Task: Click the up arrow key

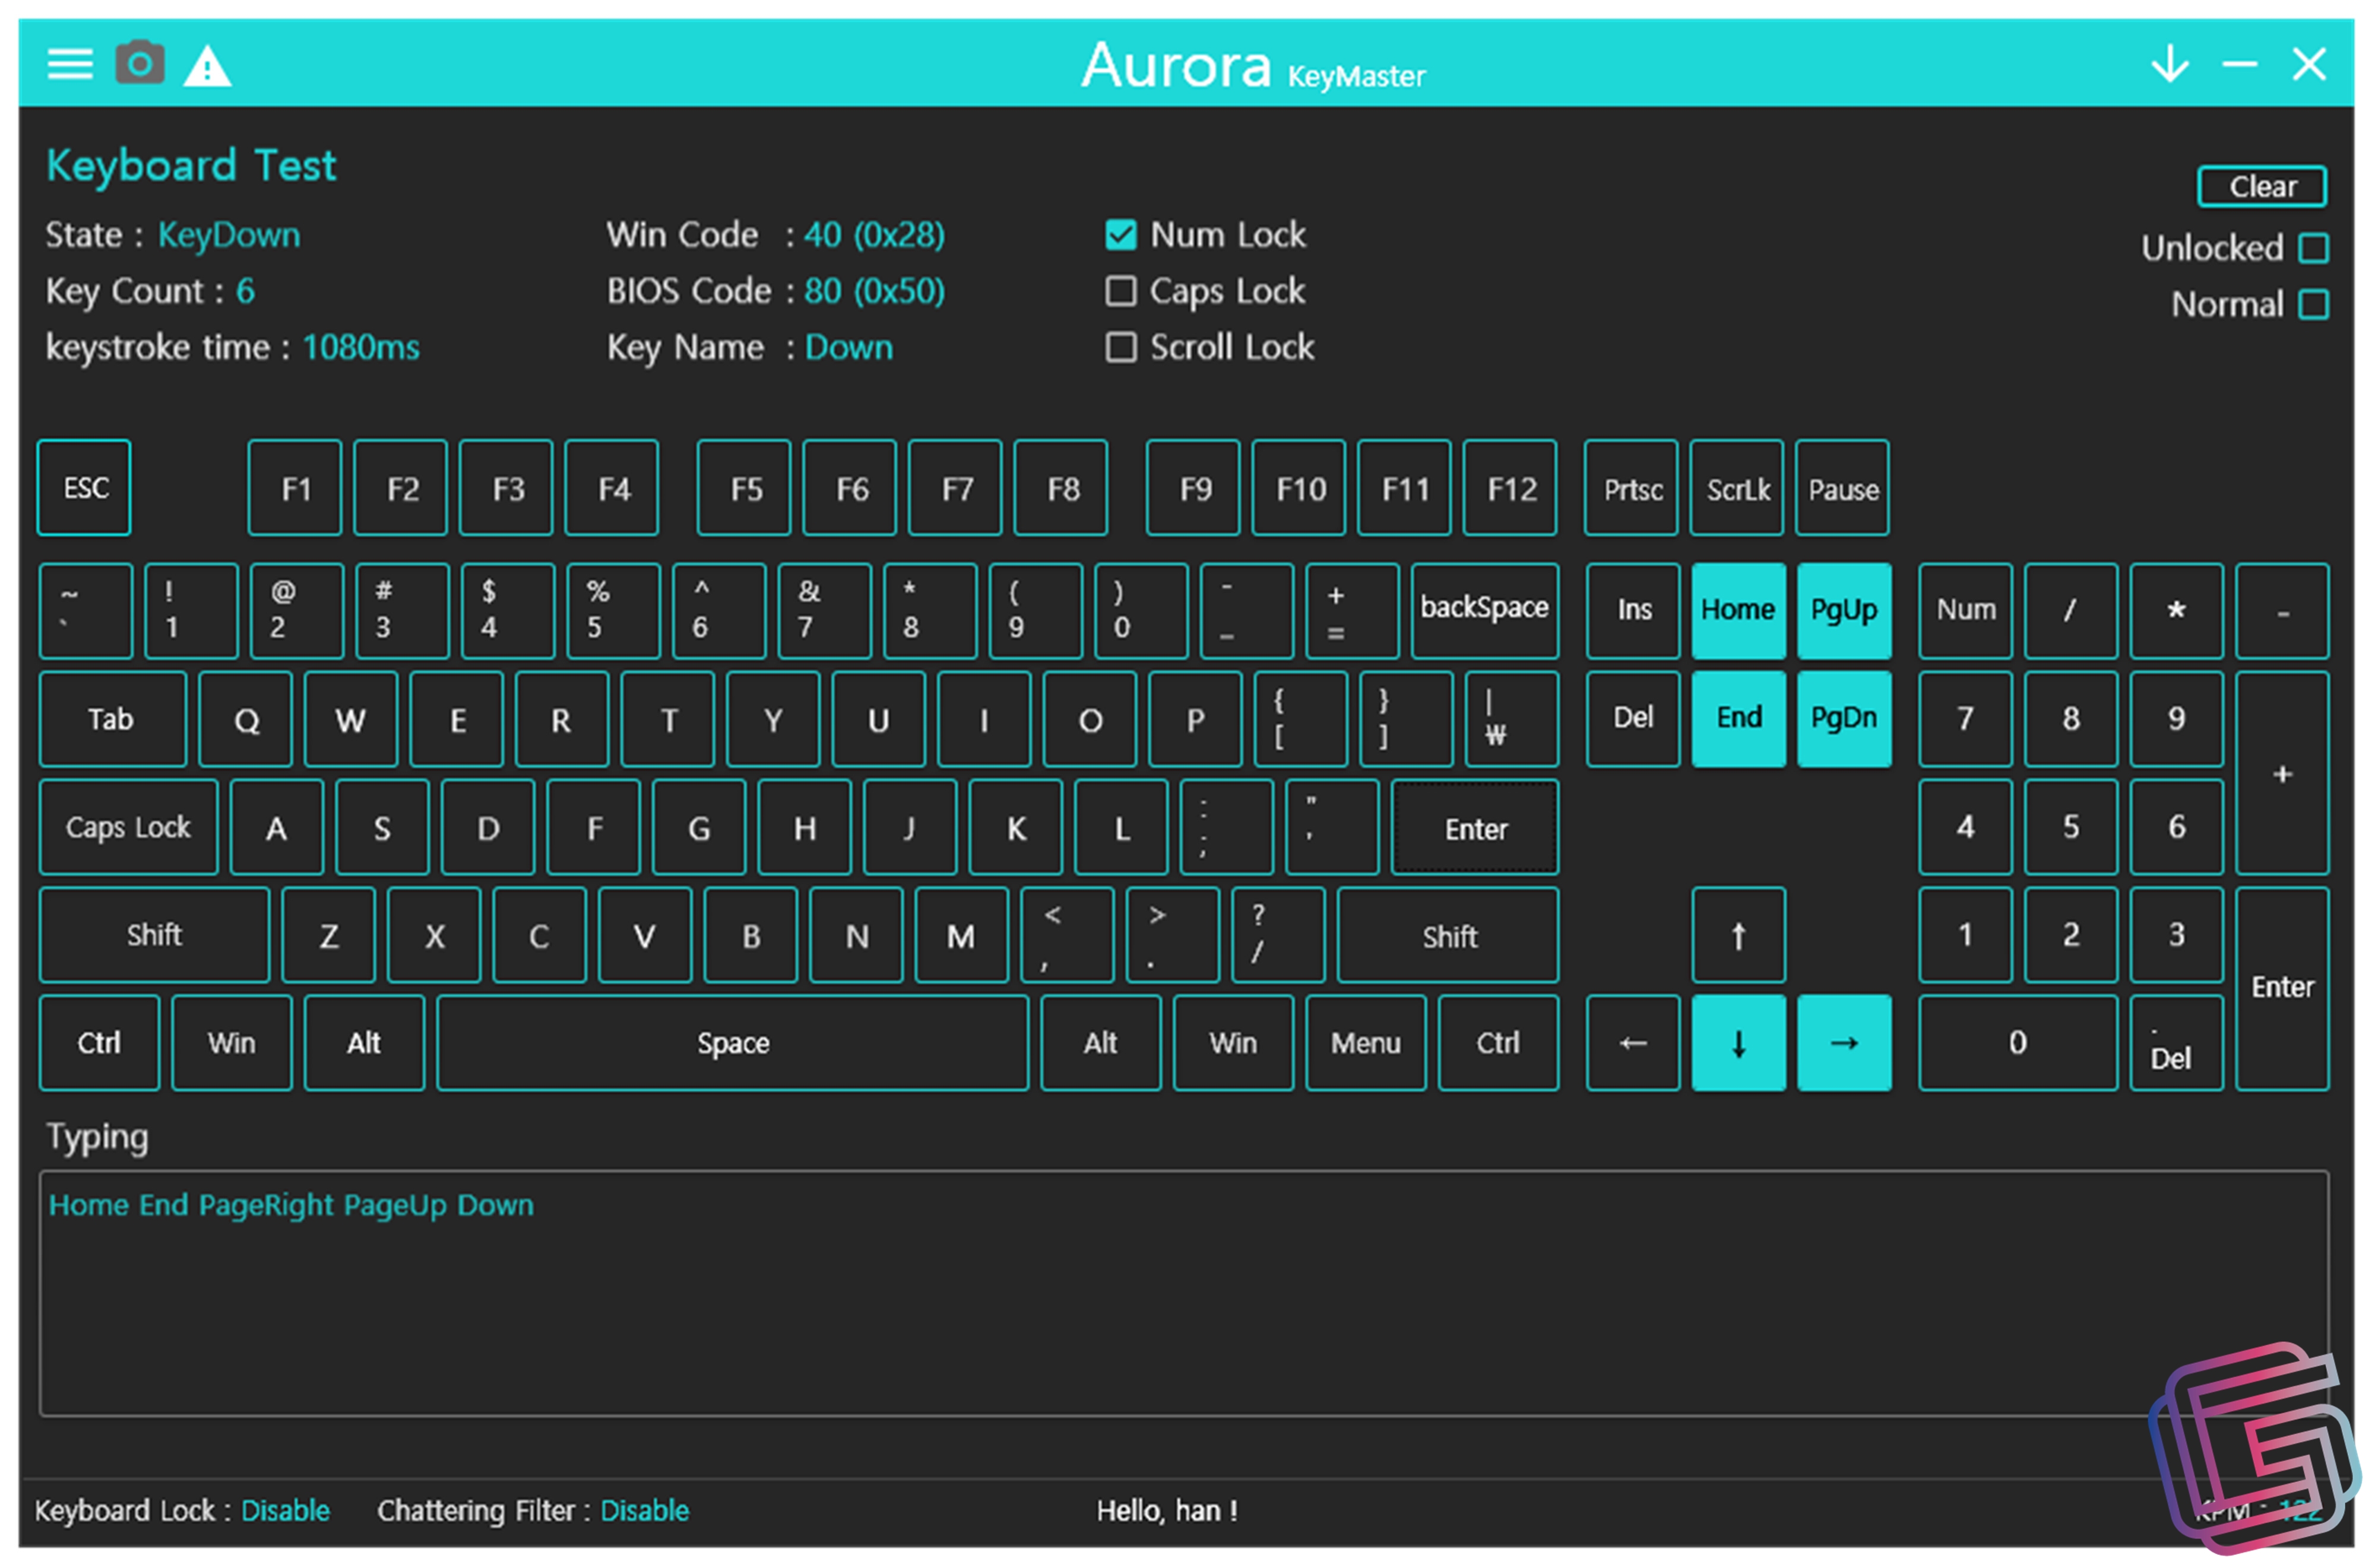Action: (1738, 935)
